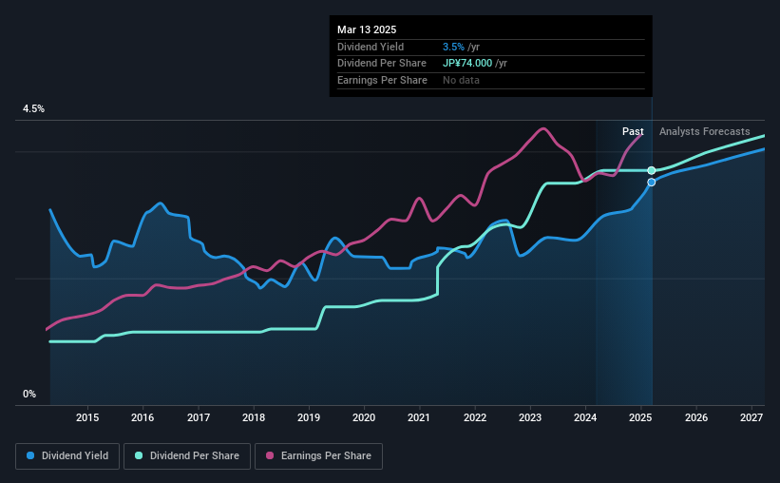Click the Dividend Per Share row label in tooltip
Screen dimensions: 780x483
point(382,64)
